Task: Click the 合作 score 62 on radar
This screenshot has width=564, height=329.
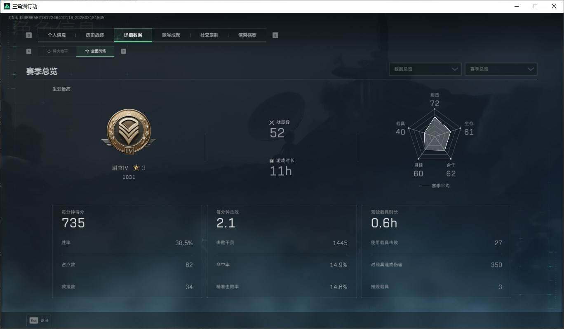Action: 451,174
